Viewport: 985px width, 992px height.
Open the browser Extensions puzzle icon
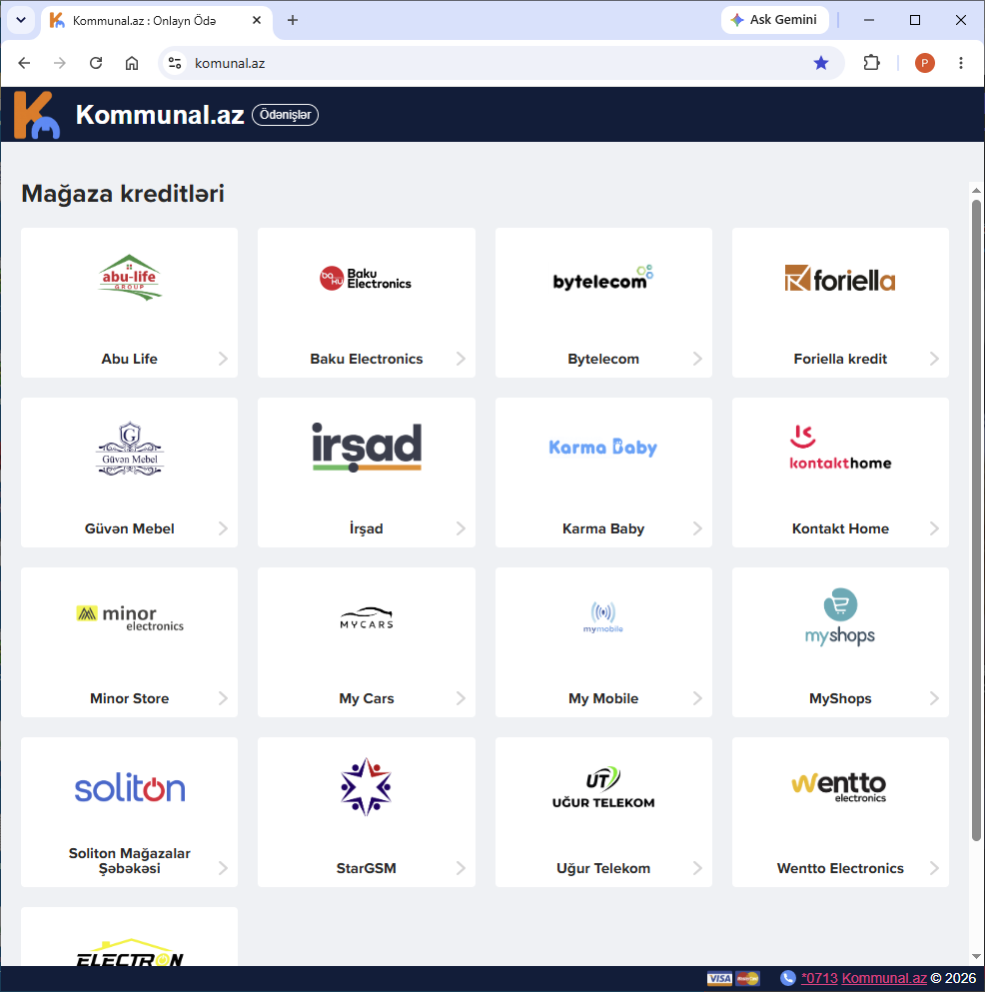tap(872, 63)
